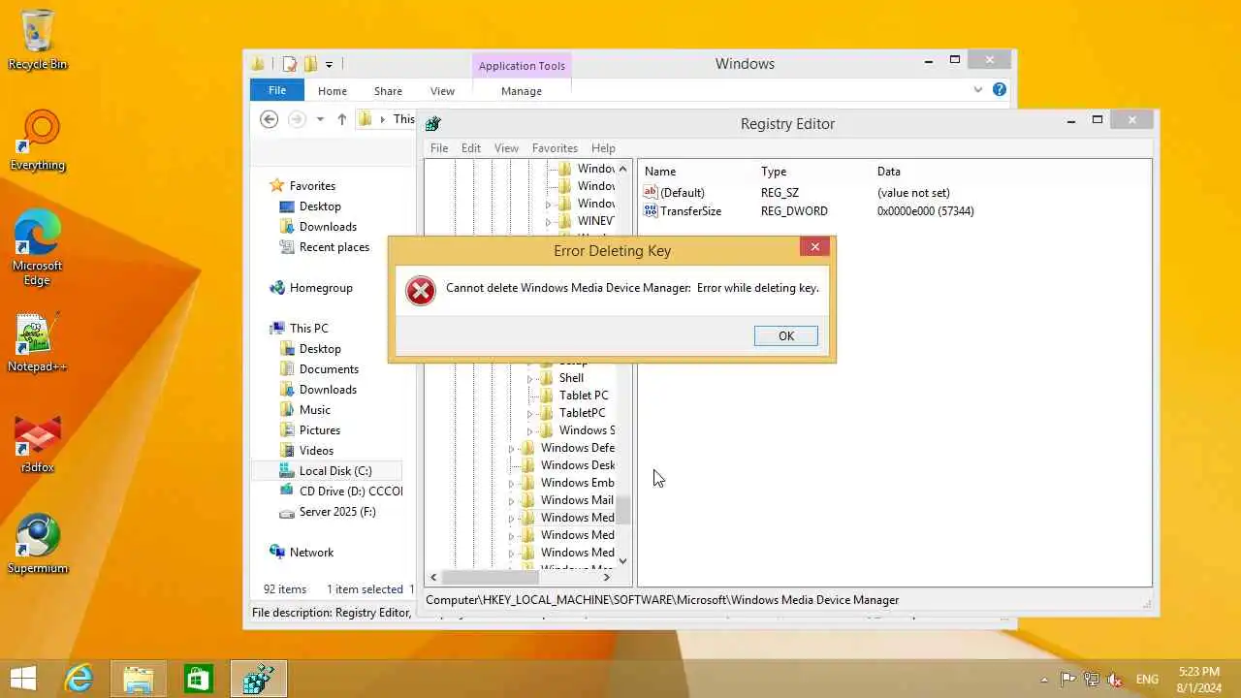Open the Recycle Bin desktop icon

(x=38, y=40)
